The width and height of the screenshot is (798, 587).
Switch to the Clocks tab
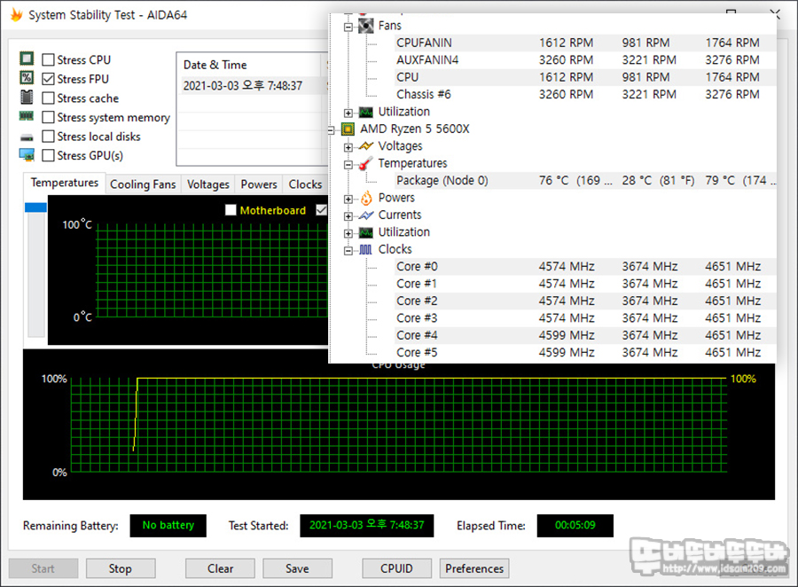[x=305, y=184]
